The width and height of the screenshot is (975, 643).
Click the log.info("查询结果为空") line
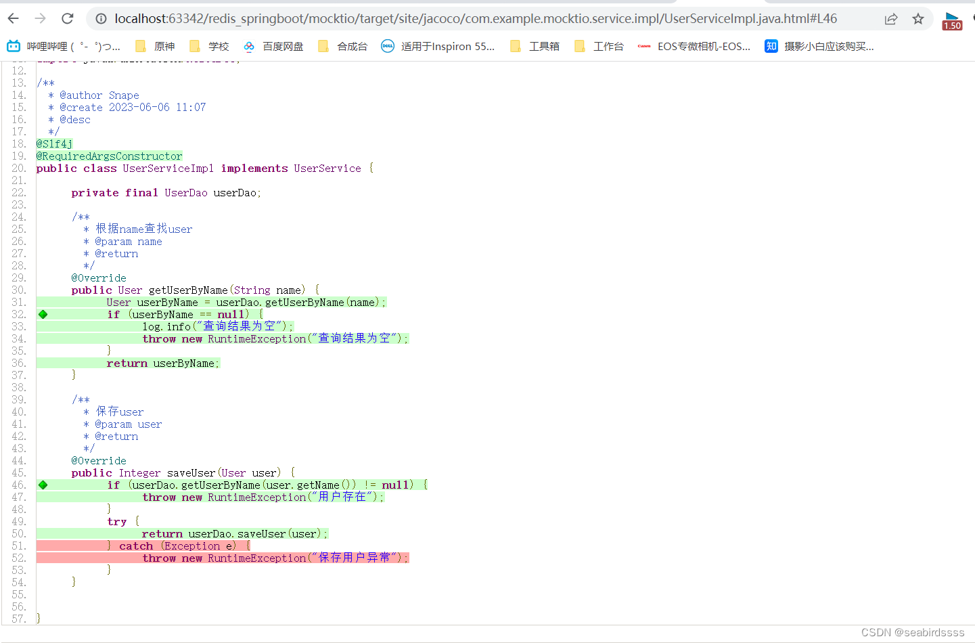(x=218, y=326)
